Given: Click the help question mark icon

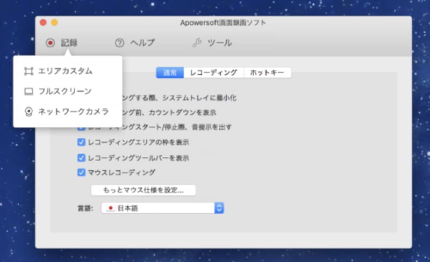Looking at the screenshot, I should tap(119, 43).
